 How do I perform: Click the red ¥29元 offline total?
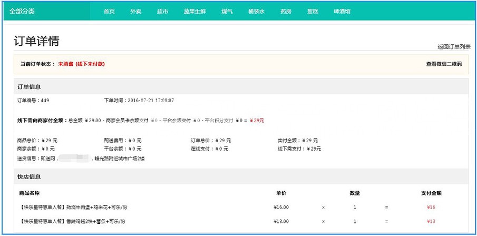click(x=257, y=121)
